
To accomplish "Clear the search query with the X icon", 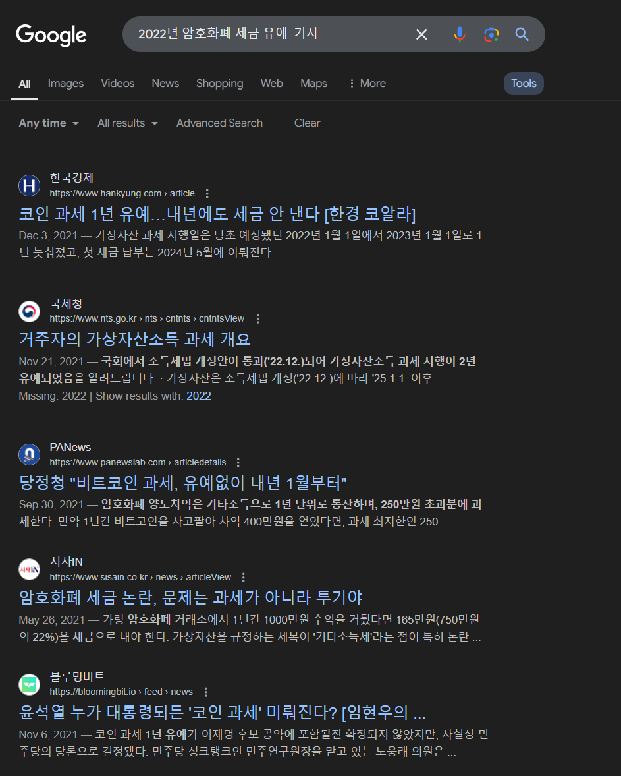I will 421,34.
